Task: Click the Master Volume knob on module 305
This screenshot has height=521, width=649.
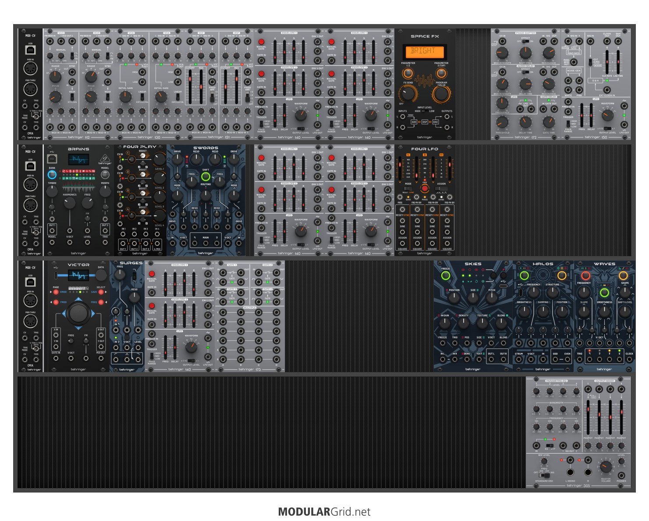Action: point(606,467)
